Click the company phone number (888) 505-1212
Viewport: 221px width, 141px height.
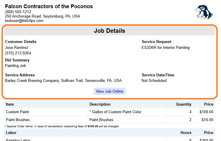pyautogui.click(x=18, y=12)
